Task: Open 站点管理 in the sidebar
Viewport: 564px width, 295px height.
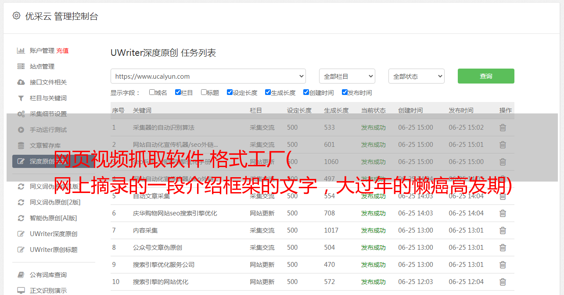Action: 42,66
